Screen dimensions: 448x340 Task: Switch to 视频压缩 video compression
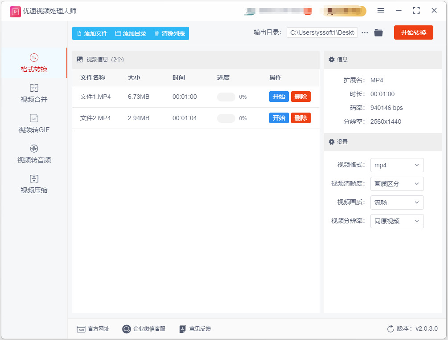click(x=34, y=184)
